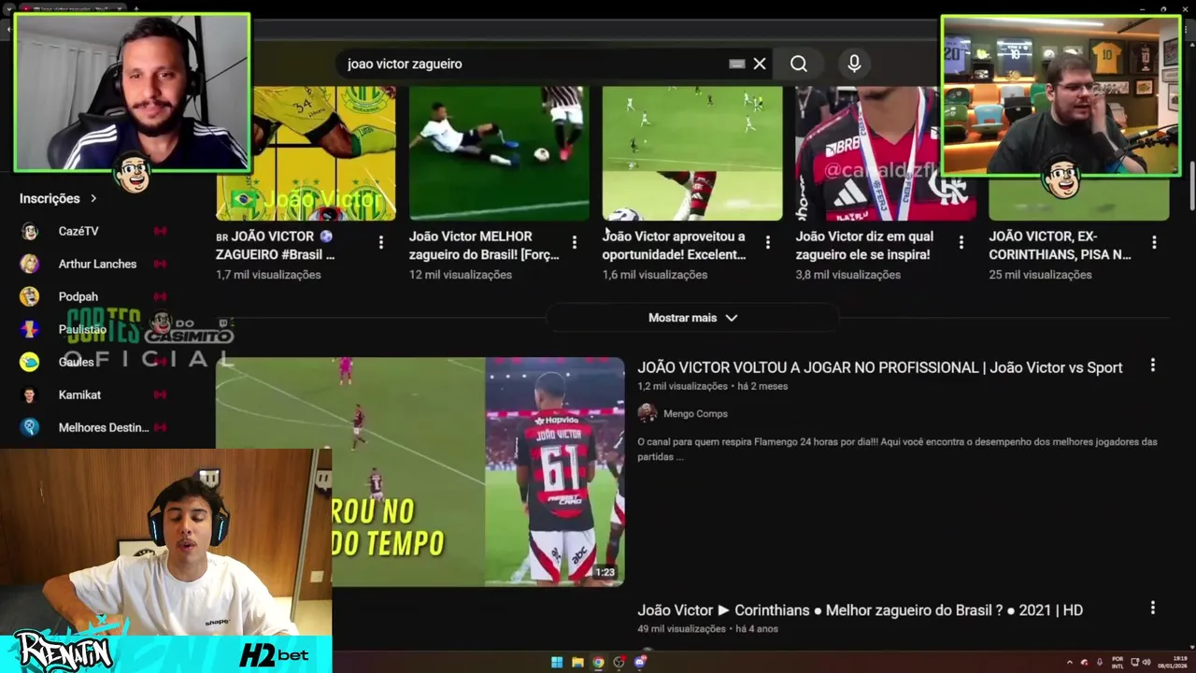
Task: Open options menu for 'João Victor MELHOR zagueiro' short
Action: click(x=575, y=242)
